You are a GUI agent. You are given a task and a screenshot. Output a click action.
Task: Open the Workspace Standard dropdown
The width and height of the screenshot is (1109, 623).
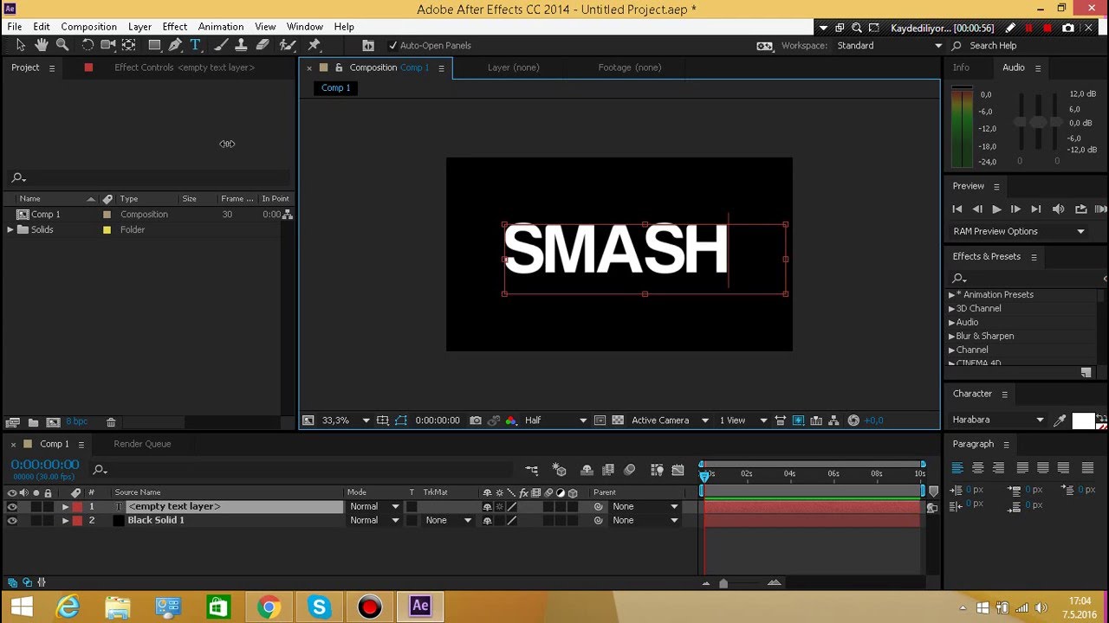(x=889, y=45)
